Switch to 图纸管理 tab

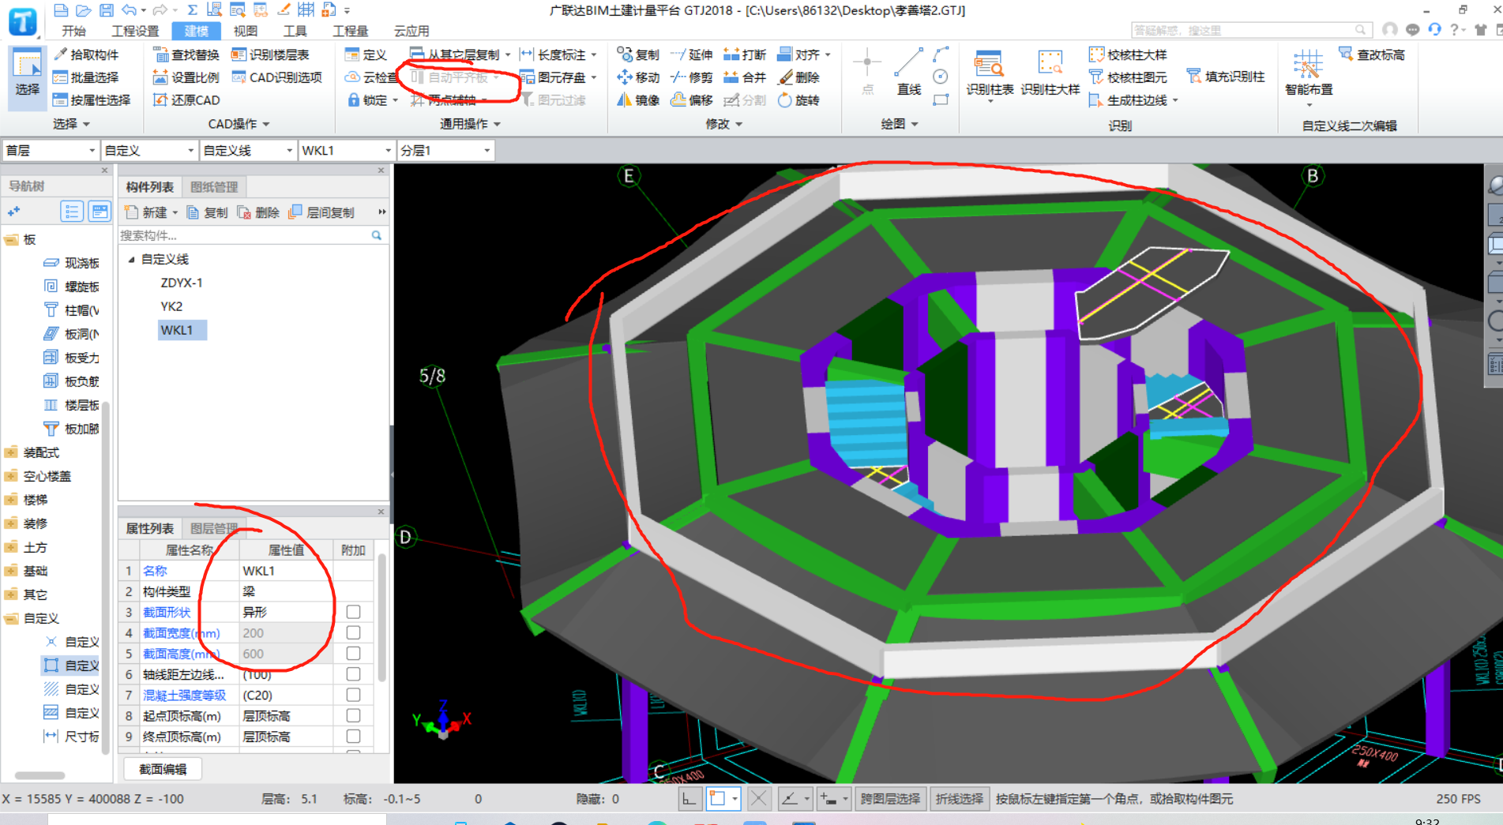coord(214,187)
